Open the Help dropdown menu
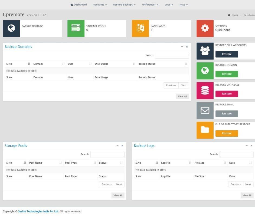 click(184, 5)
